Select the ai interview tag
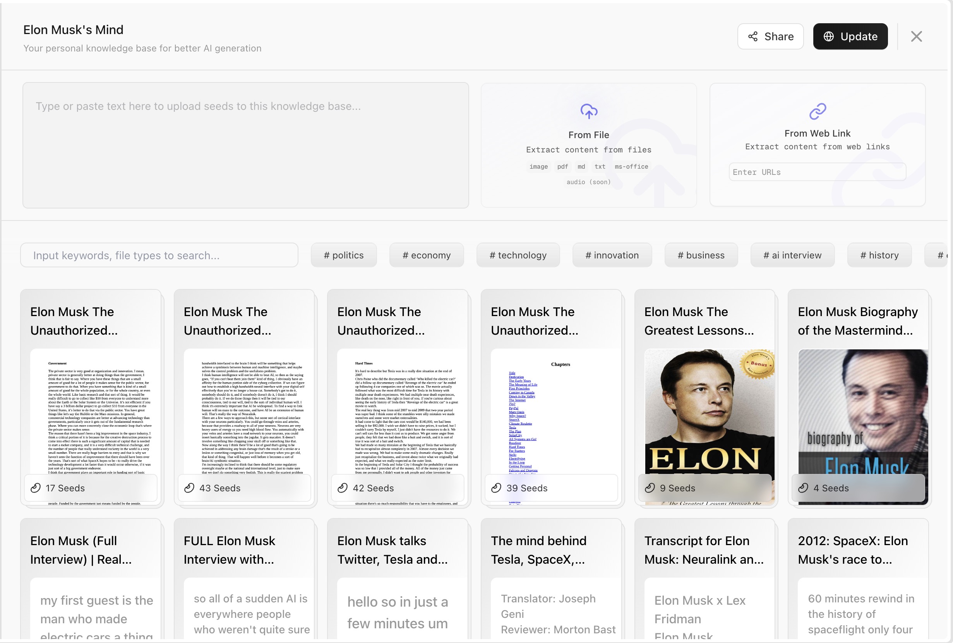The height and width of the screenshot is (643, 953). pyautogui.click(x=792, y=255)
